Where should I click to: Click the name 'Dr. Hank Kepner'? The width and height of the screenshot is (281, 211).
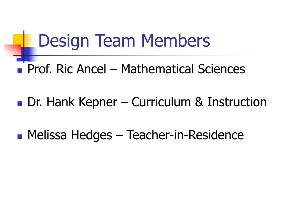[x=72, y=102]
